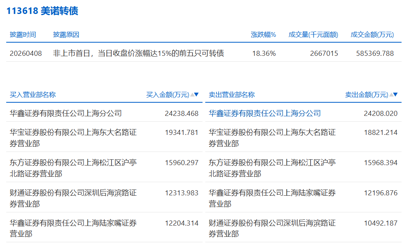Click the 披露时间 column header
Screen dimensions: 407x243
click(x=23, y=34)
